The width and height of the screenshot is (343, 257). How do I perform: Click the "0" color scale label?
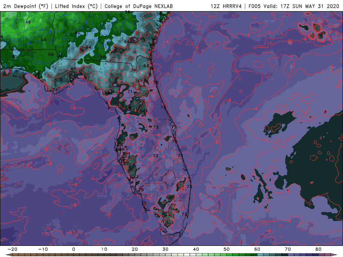[x=73, y=249]
